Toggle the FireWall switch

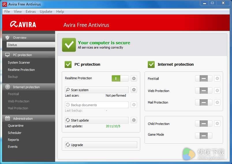tap(204, 78)
